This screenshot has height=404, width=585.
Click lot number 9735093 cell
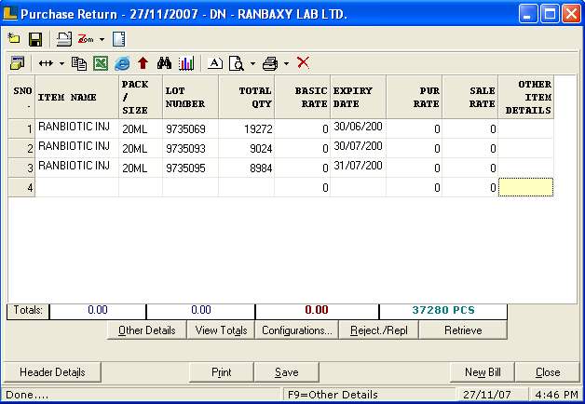pyautogui.click(x=191, y=149)
